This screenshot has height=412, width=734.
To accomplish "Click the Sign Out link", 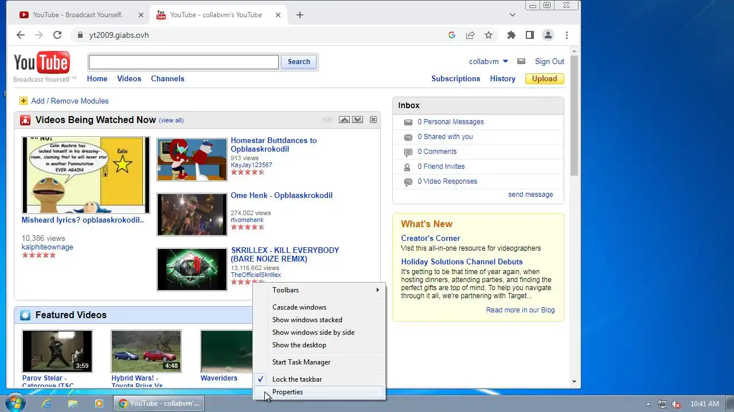I will point(549,61).
